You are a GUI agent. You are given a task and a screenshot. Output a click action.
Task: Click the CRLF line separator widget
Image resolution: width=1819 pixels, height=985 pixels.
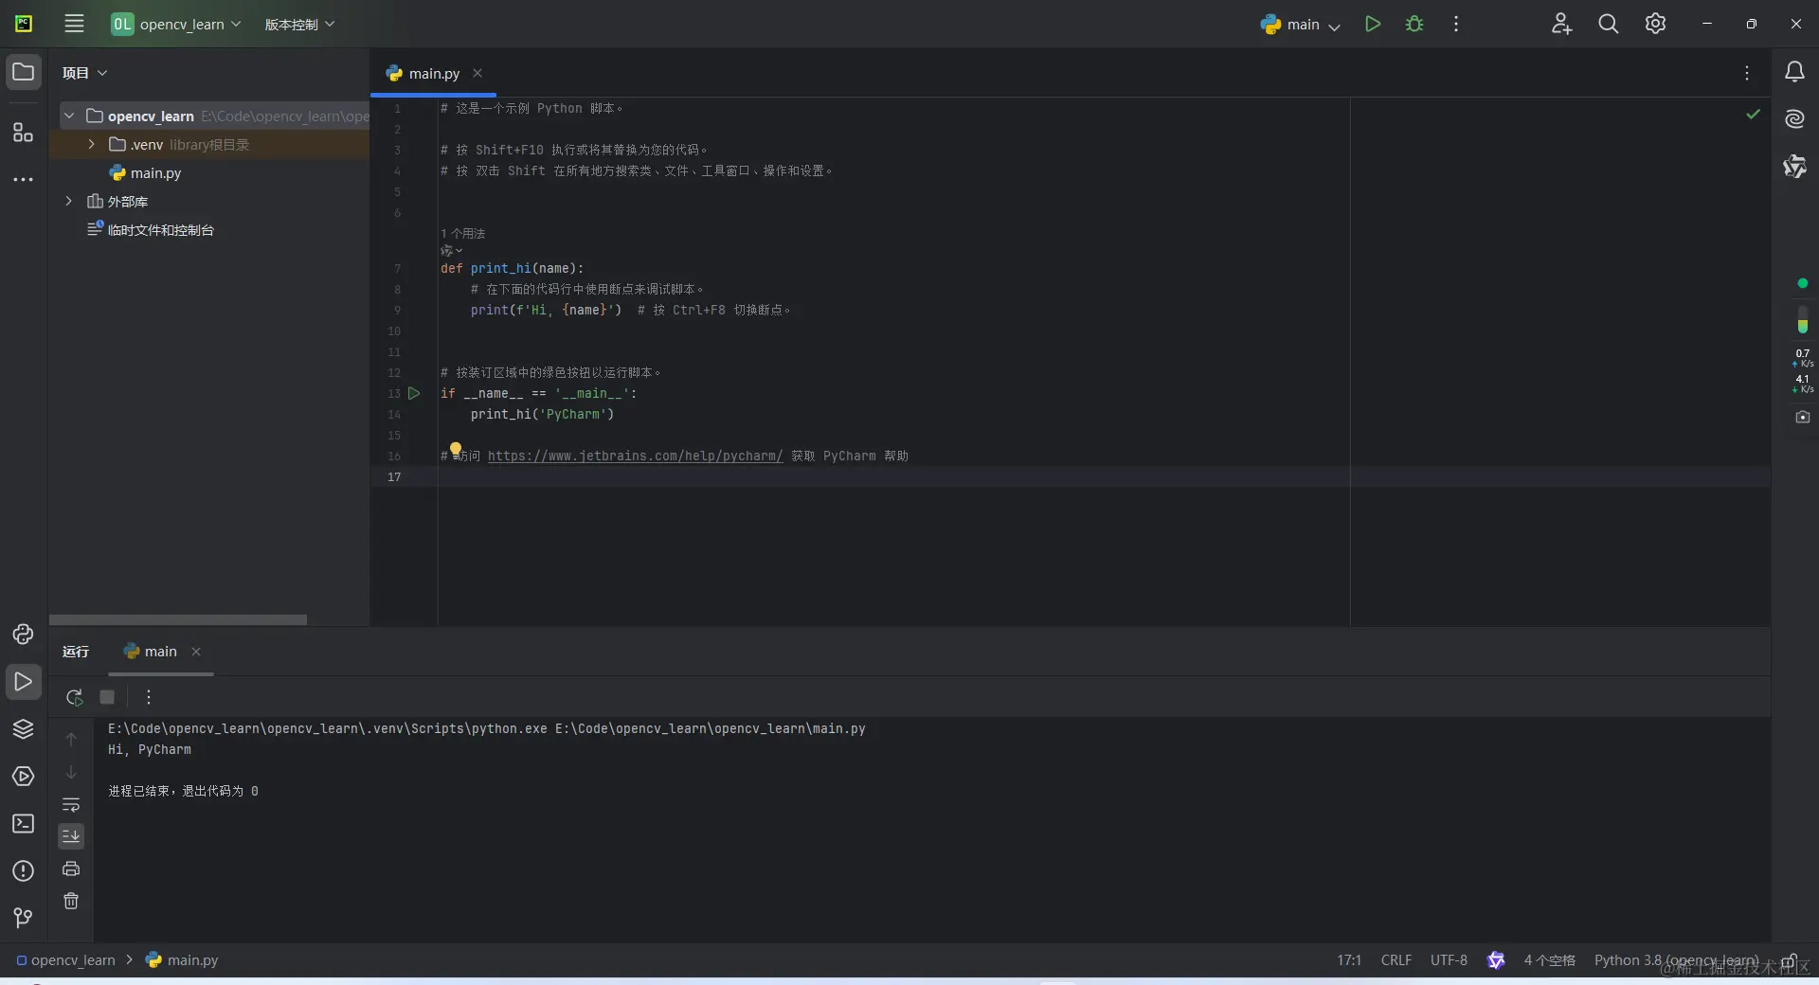(x=1396, y=960)
